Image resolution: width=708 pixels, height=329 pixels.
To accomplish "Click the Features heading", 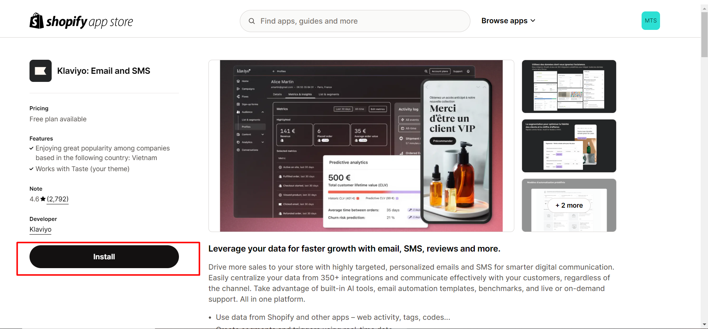I will pos(41,139).
